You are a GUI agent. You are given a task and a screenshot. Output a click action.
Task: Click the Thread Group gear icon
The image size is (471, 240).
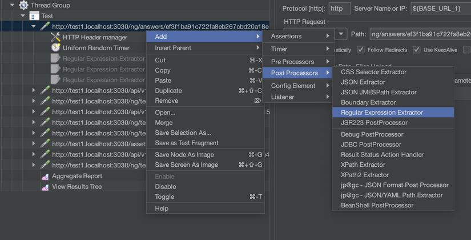[23, 5]
